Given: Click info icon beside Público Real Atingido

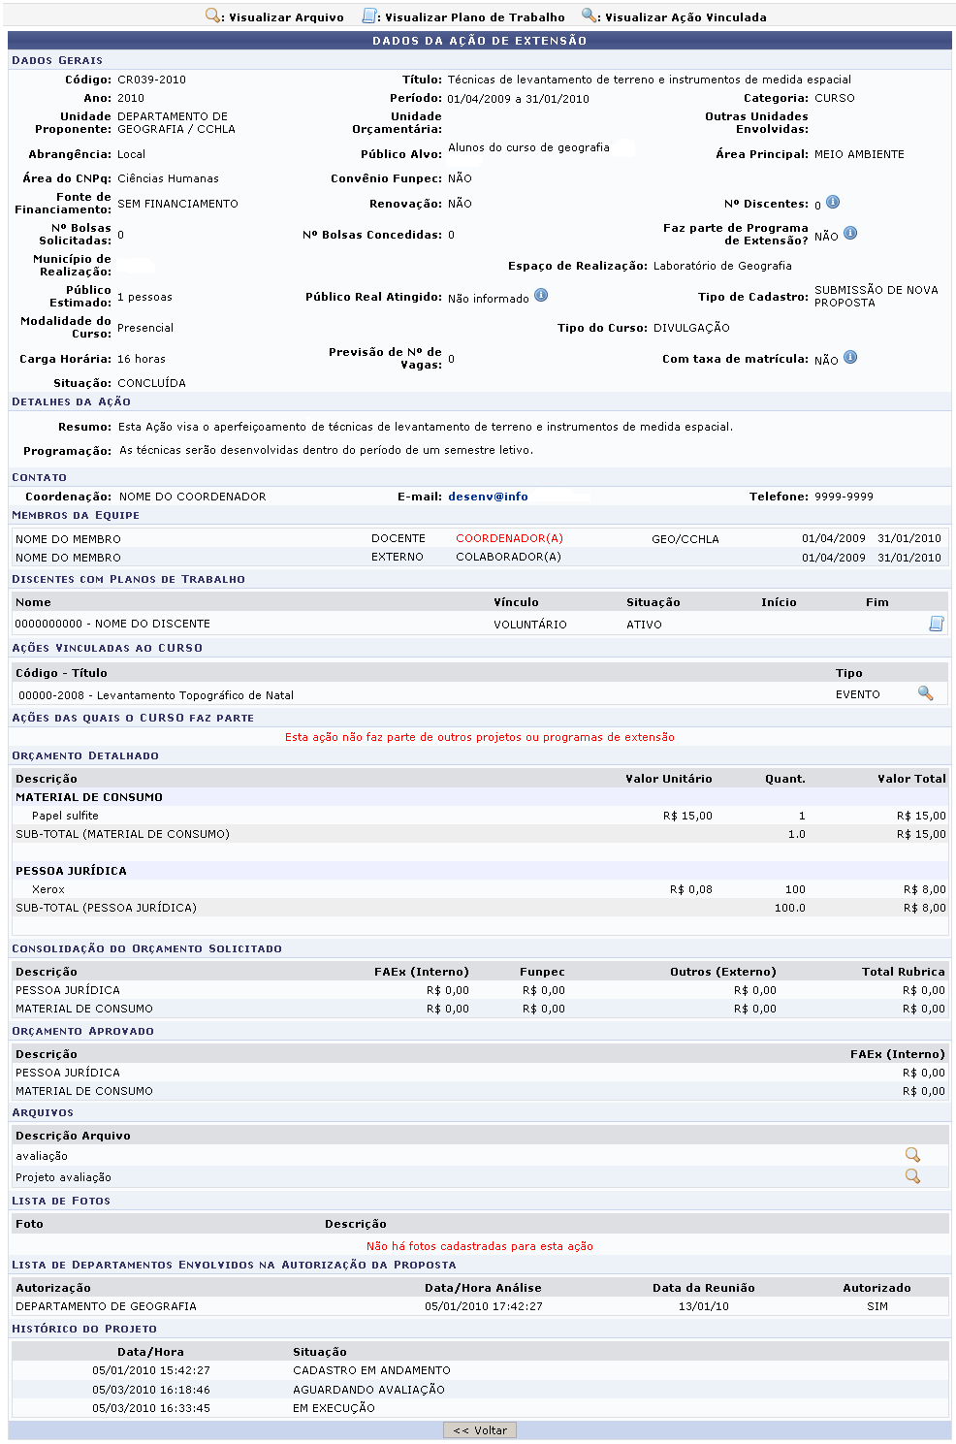Looking at the screenshot, I should (541, 296).
